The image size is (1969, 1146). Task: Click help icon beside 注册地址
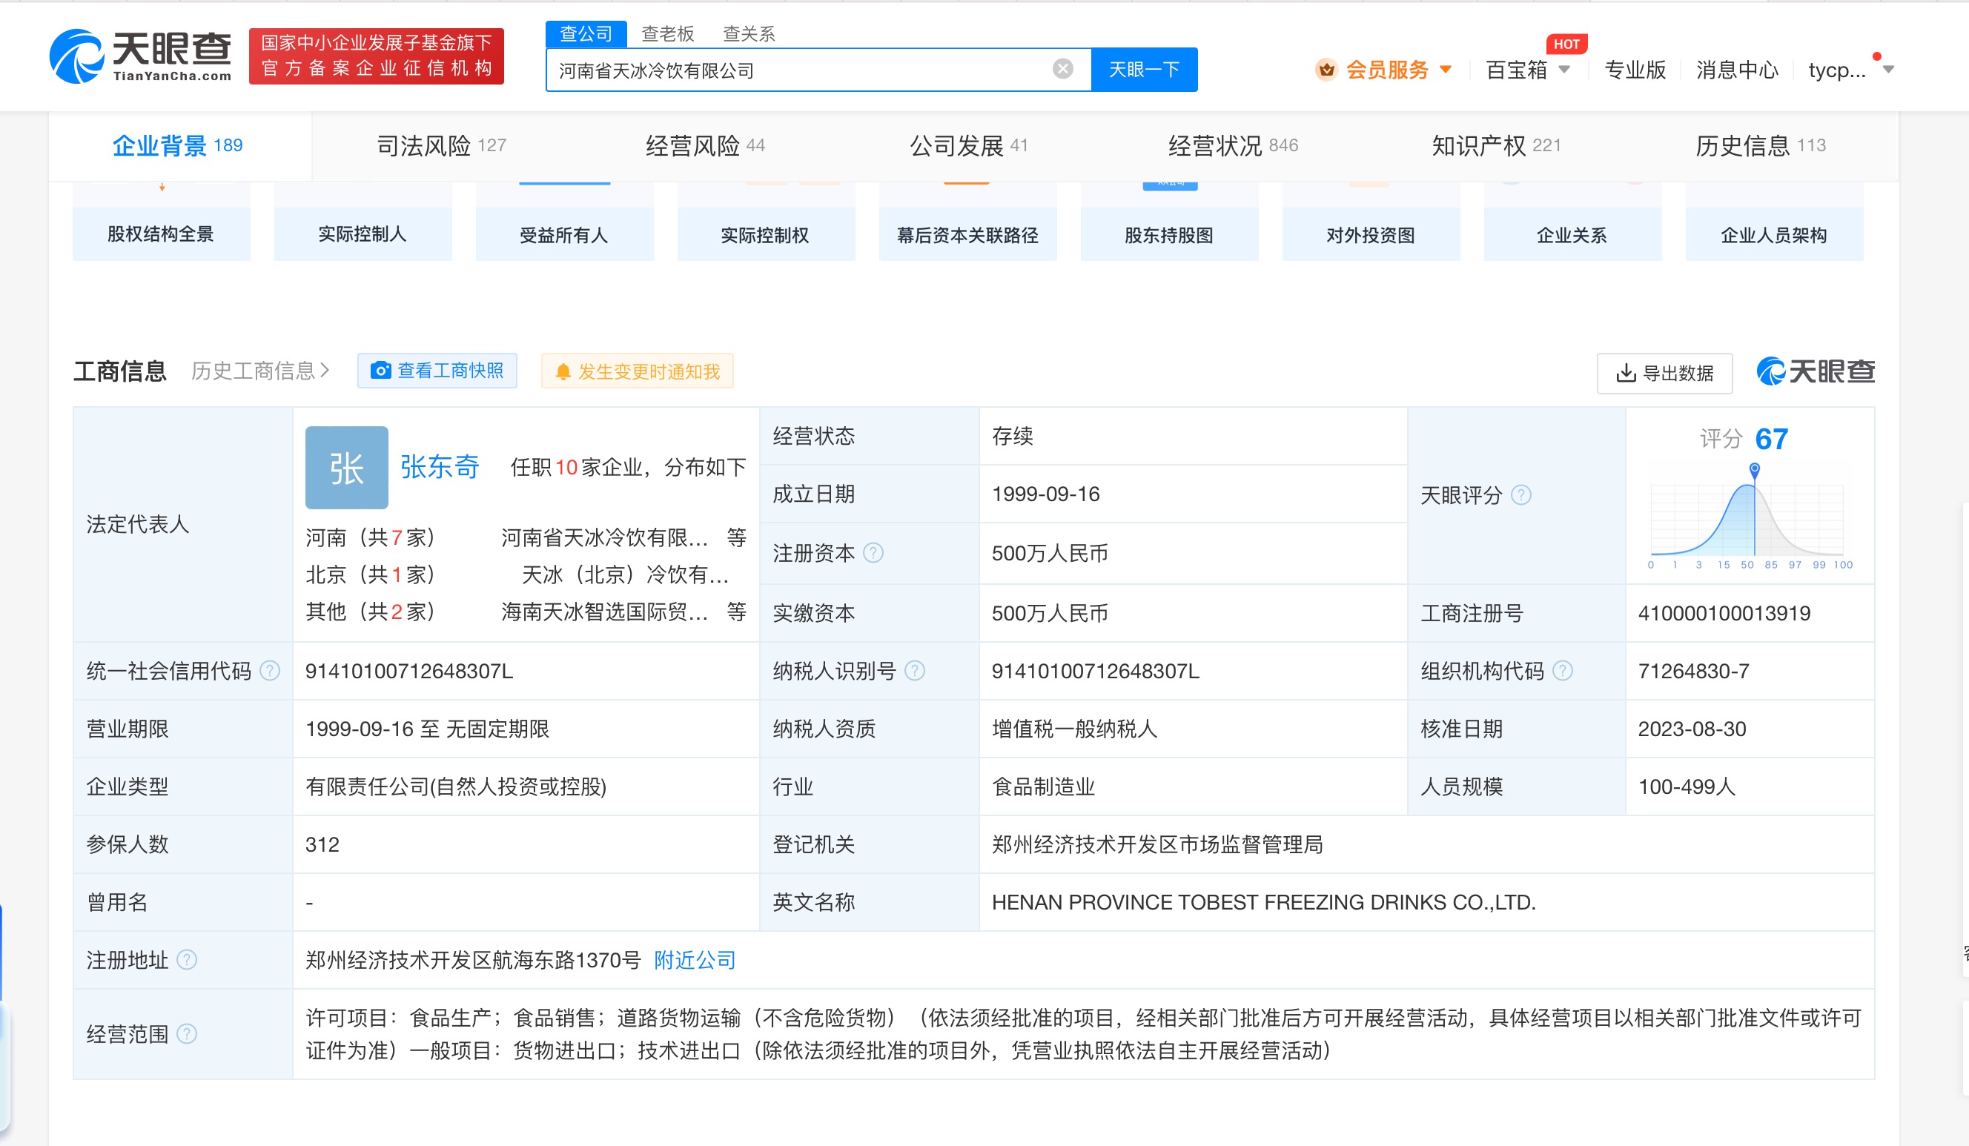point(187,959)
